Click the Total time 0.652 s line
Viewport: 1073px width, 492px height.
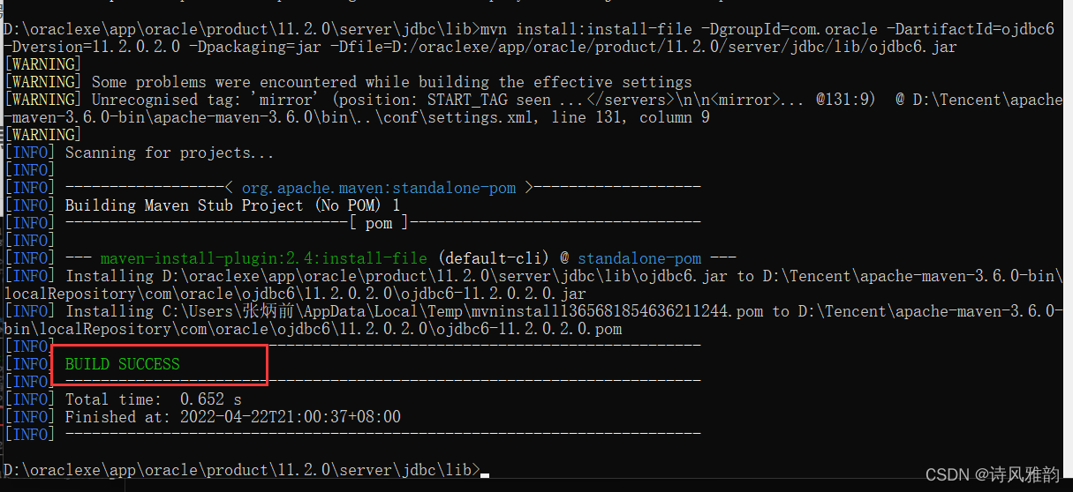click(x=153, y=399)
